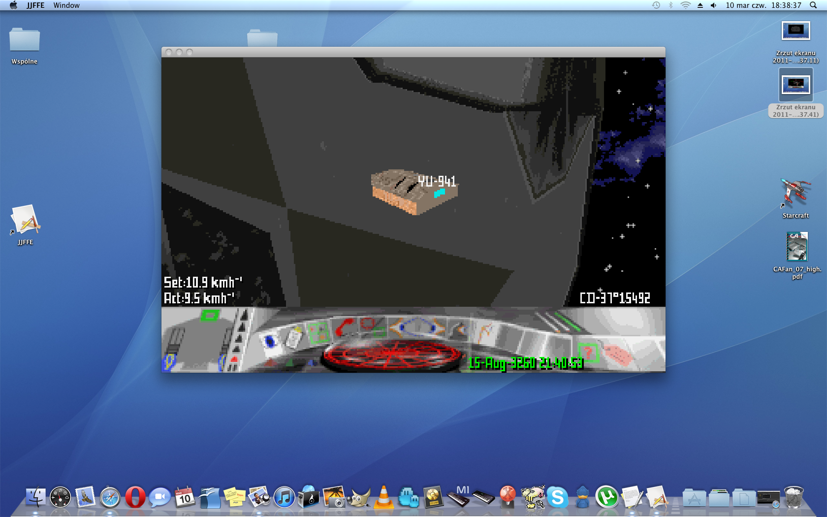Click the Wi-Fi status icon
Viewport: 827px width, 517px height.
coord(685,5)
